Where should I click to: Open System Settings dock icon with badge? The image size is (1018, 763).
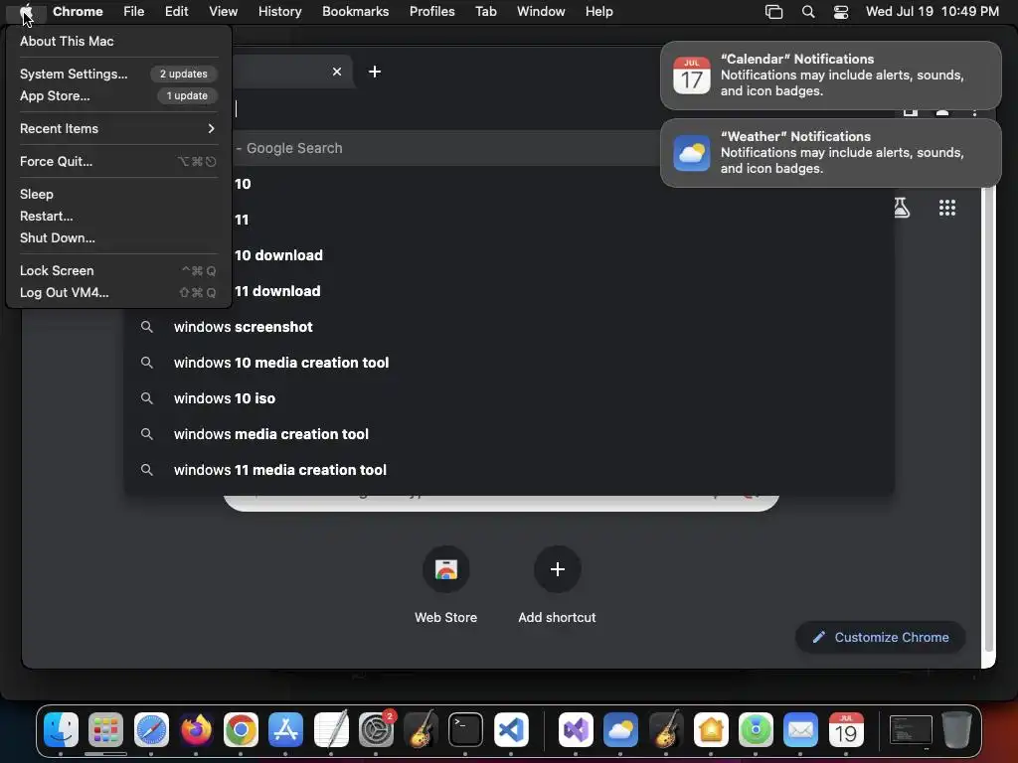(x=377, y=730)
